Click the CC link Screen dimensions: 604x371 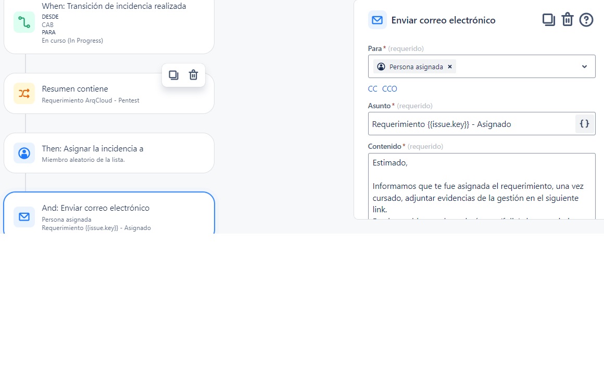(372, 89)
